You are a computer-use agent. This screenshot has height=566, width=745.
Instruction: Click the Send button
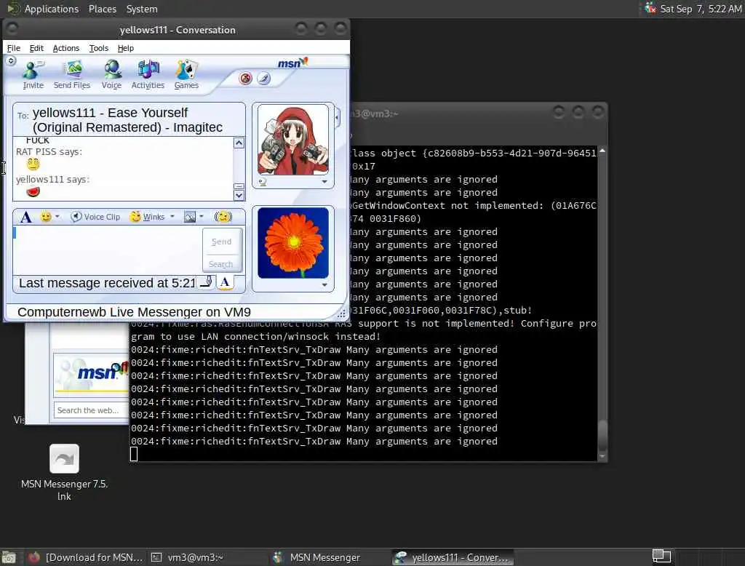pyautogui.click(x=222, y=242)
